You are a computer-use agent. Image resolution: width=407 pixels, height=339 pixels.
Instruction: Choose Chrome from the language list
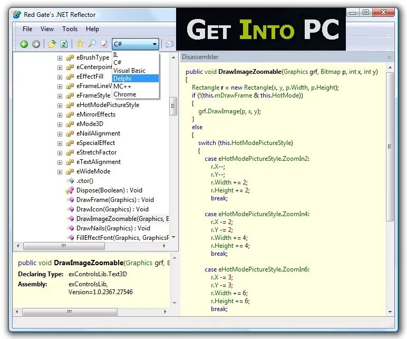(x=135, y=94)
